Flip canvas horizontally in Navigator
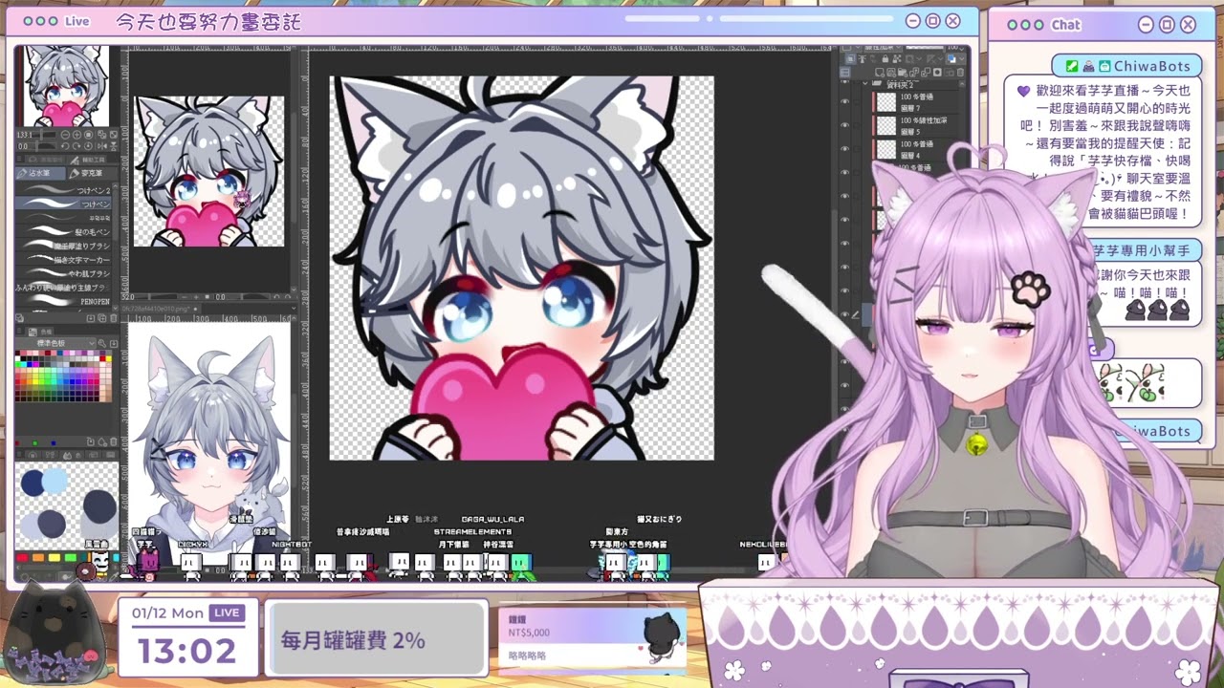Viewport: 1224px width, 688px height. click(x=102, y=146)
